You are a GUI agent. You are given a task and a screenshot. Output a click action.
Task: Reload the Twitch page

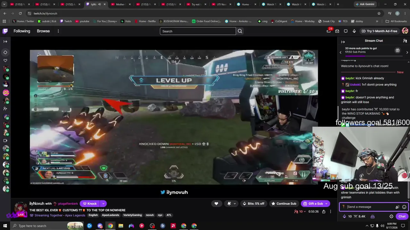[x=20, y=13]
